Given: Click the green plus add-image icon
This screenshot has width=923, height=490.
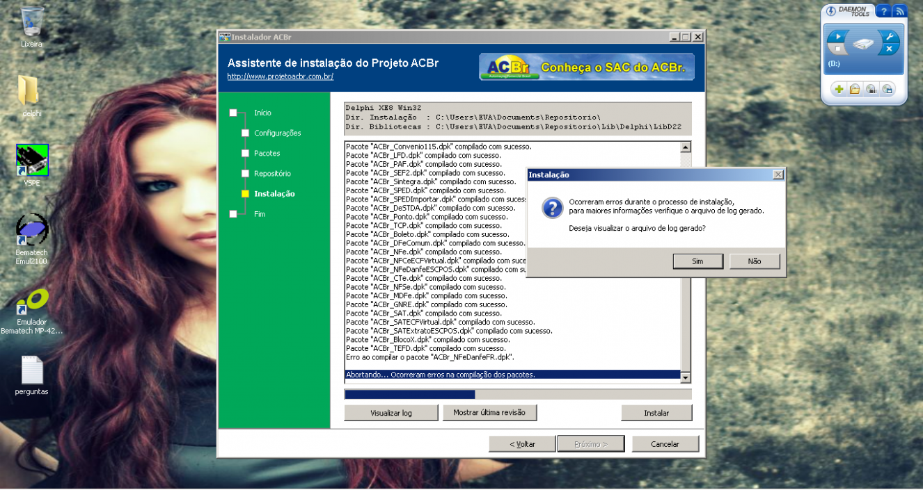Looking at the screenshot, I should (x=839, y=89).
